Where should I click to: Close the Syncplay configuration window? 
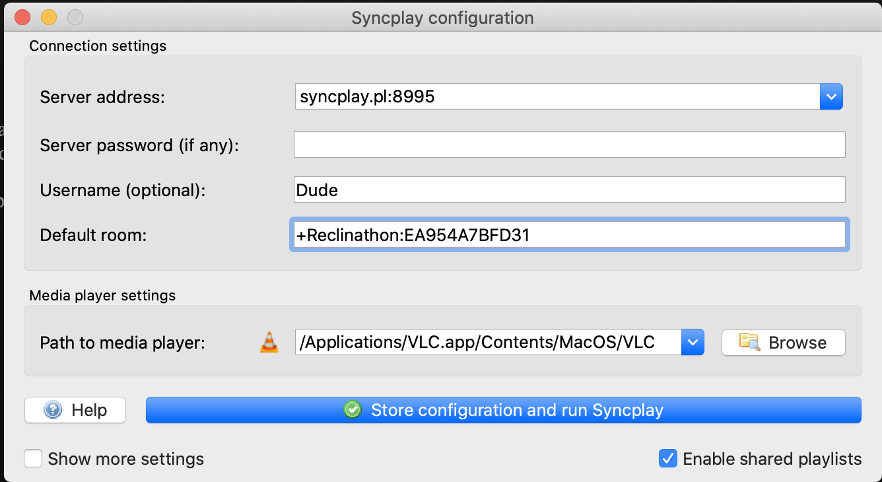pos(22,17)
